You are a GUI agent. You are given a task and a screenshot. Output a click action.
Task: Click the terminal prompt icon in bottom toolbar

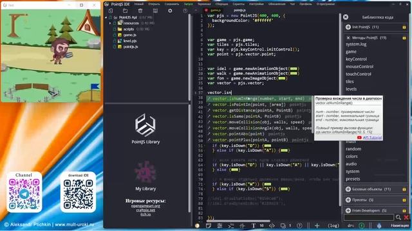[230, 225]
